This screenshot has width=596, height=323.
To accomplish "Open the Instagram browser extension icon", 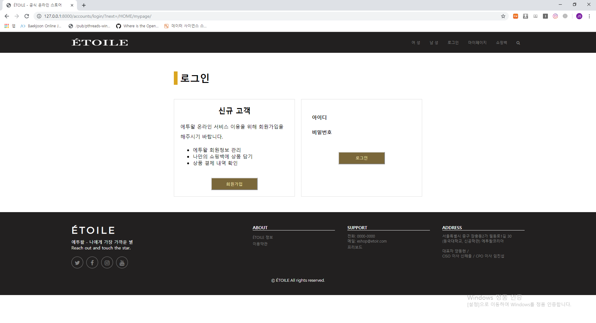I will [555, 16].
